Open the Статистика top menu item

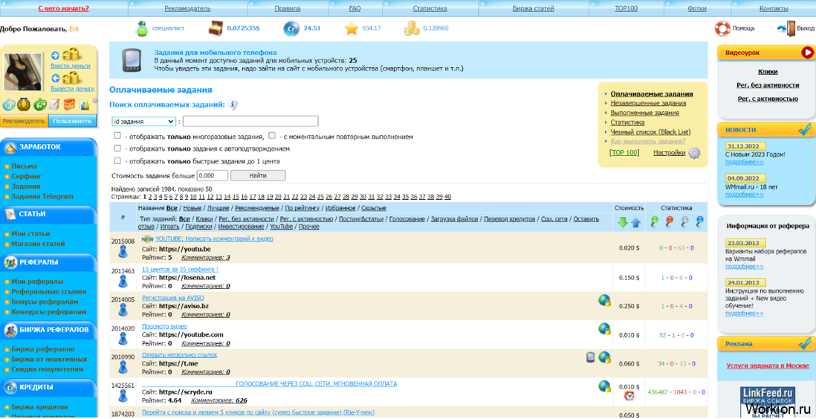click(x=430, y=8)
